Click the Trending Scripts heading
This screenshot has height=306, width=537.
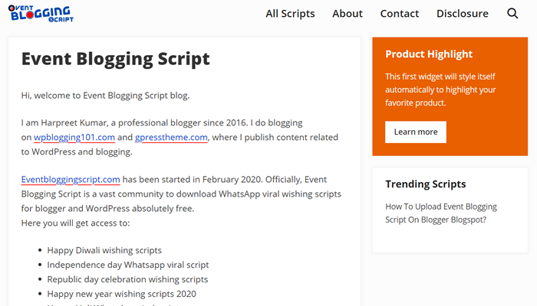(x=425, y=184)
